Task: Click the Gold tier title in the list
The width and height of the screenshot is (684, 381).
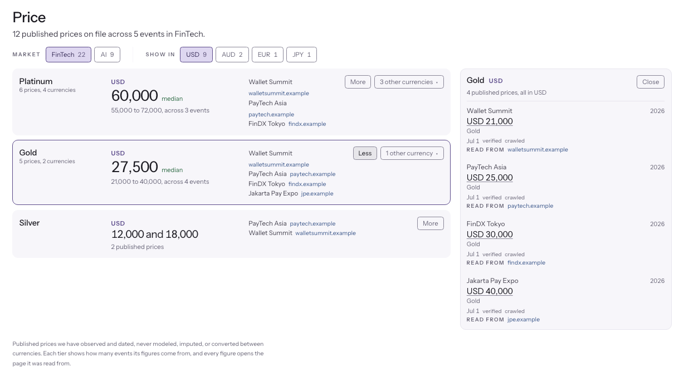Action: [28, 153]
